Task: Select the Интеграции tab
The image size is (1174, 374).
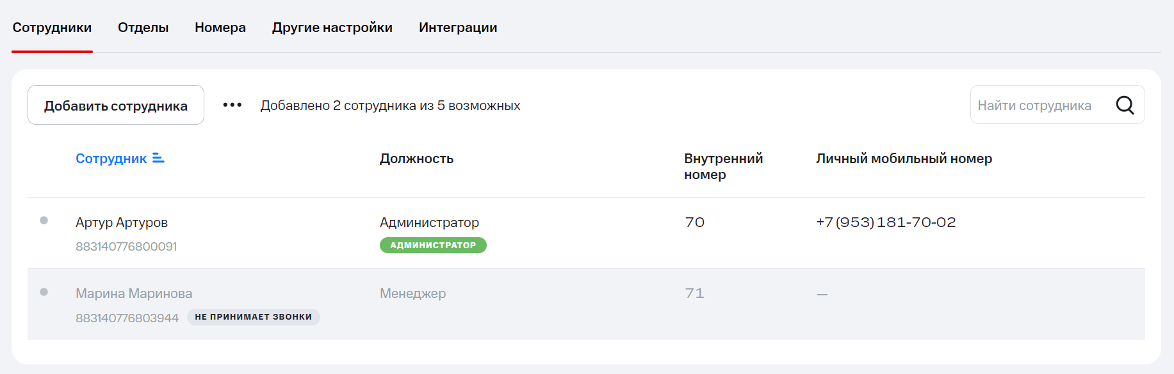Action: point(458,27)
